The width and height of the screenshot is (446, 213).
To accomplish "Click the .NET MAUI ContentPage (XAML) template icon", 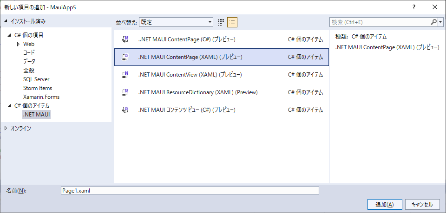I will point(125,57).
